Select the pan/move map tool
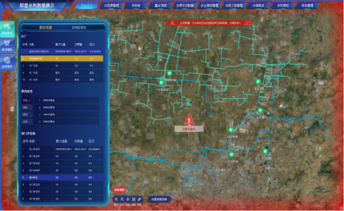The width and height of the screenshot is (344, 211). tap(128, 199)
